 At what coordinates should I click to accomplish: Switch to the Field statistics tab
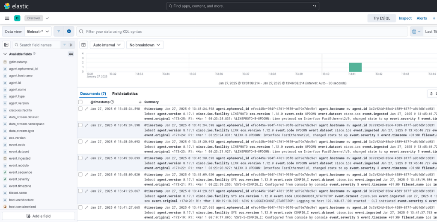pos(125,93)
